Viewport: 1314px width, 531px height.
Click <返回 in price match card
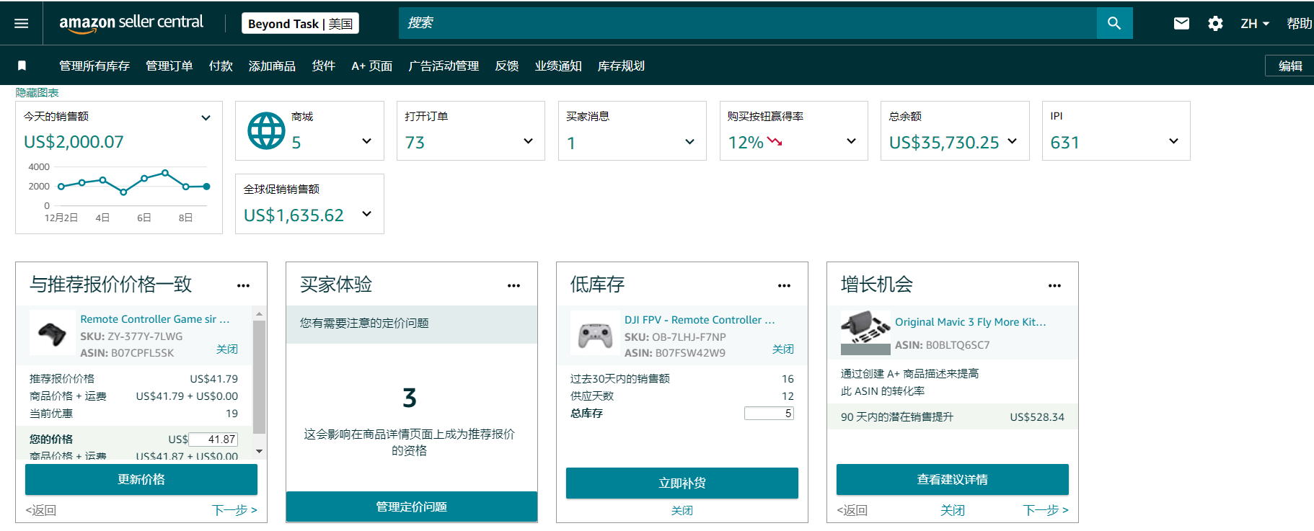[41, 510]
